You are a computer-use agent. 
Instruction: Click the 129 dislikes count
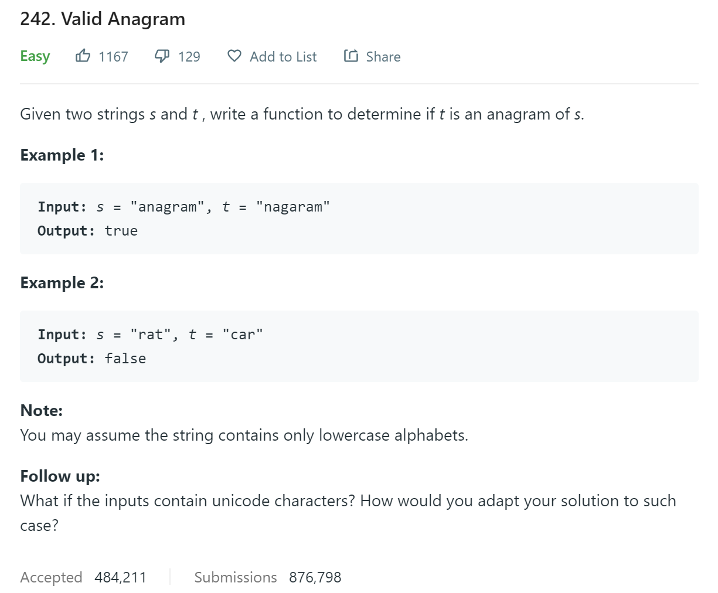tap(189, 57)
